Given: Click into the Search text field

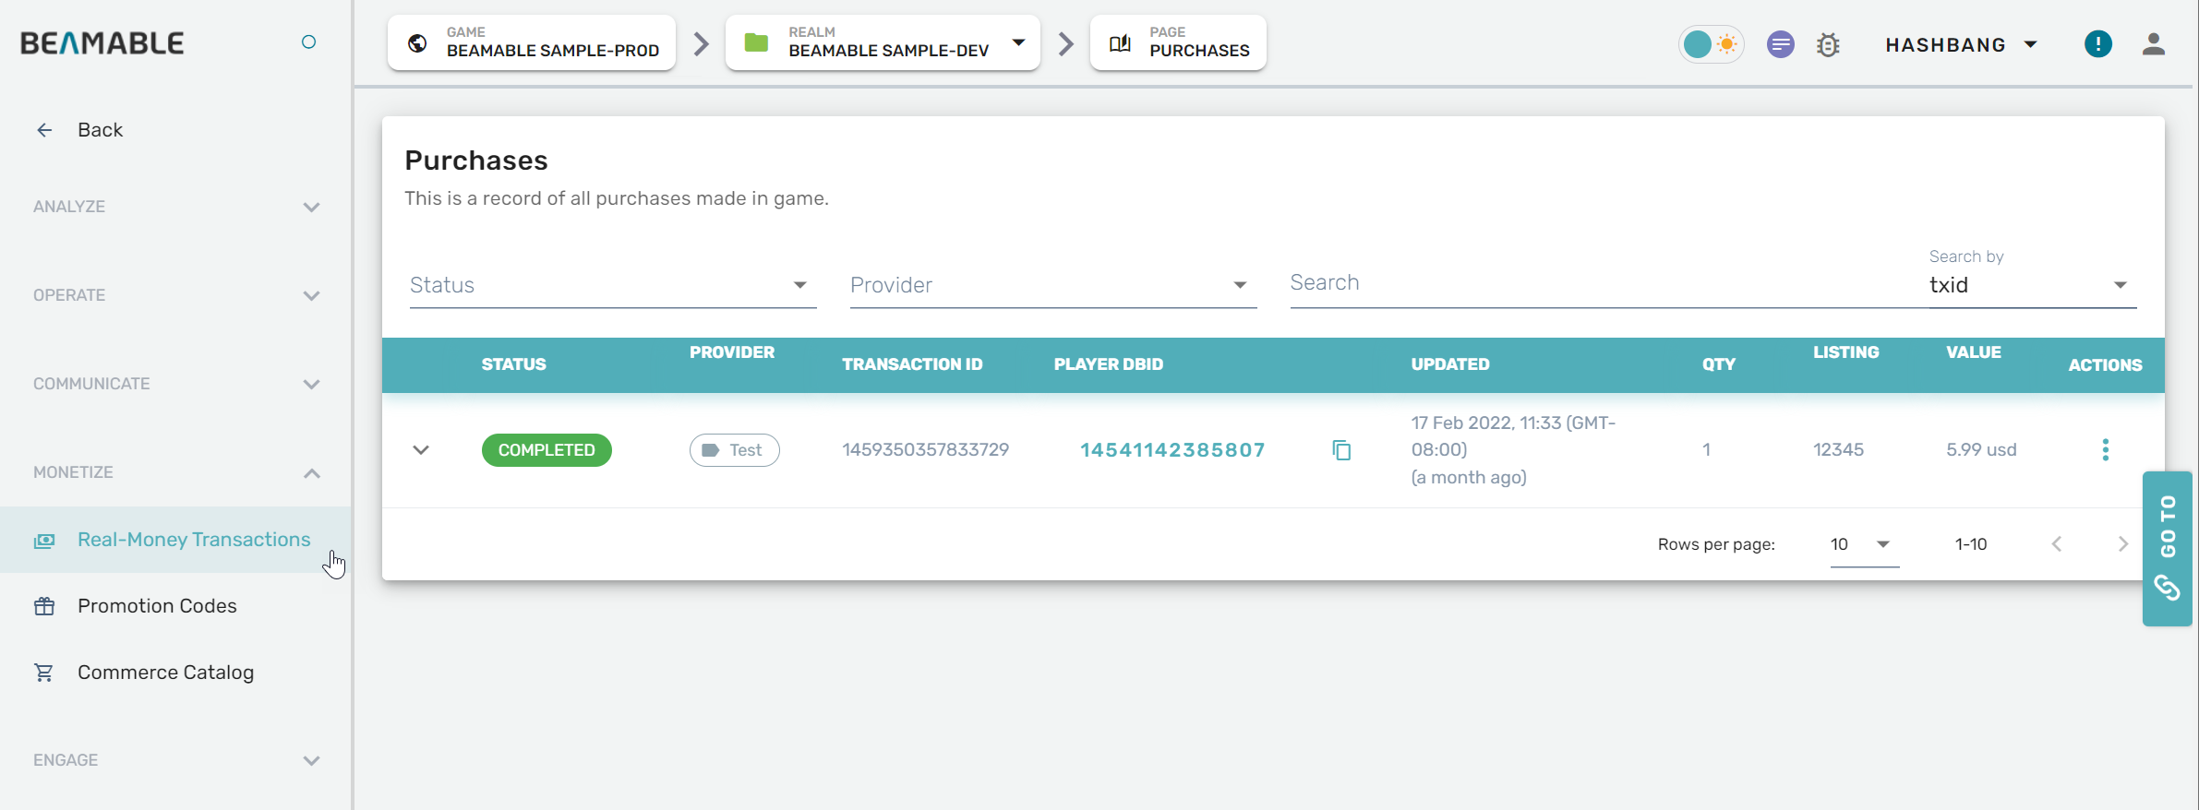Looking at the screenshot, I should coord(1597,283).
